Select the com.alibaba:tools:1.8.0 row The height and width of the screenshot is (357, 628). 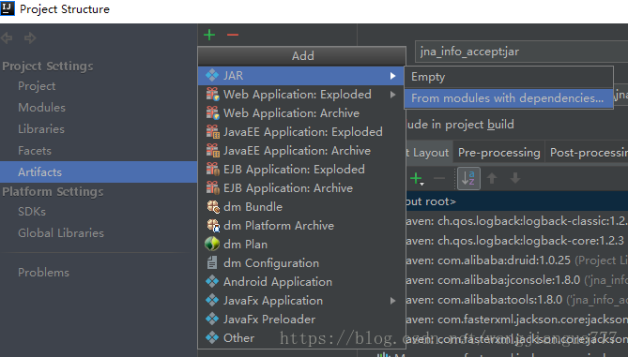tap(516, 300)
